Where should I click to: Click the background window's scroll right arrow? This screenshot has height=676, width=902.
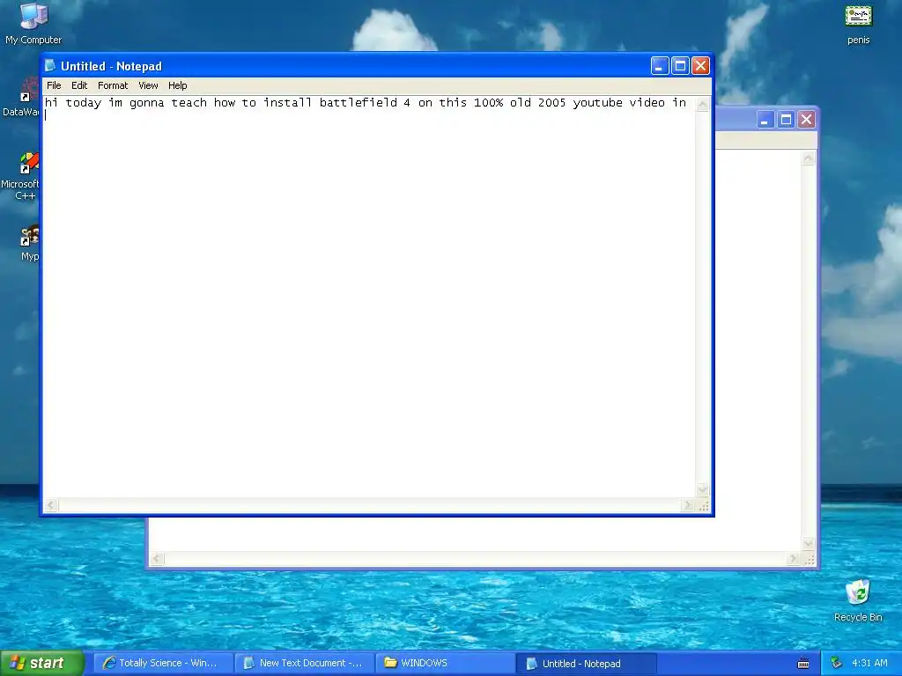794,559
